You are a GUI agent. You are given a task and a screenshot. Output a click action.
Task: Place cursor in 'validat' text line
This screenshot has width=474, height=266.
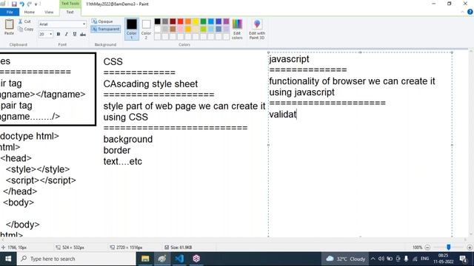283,115
